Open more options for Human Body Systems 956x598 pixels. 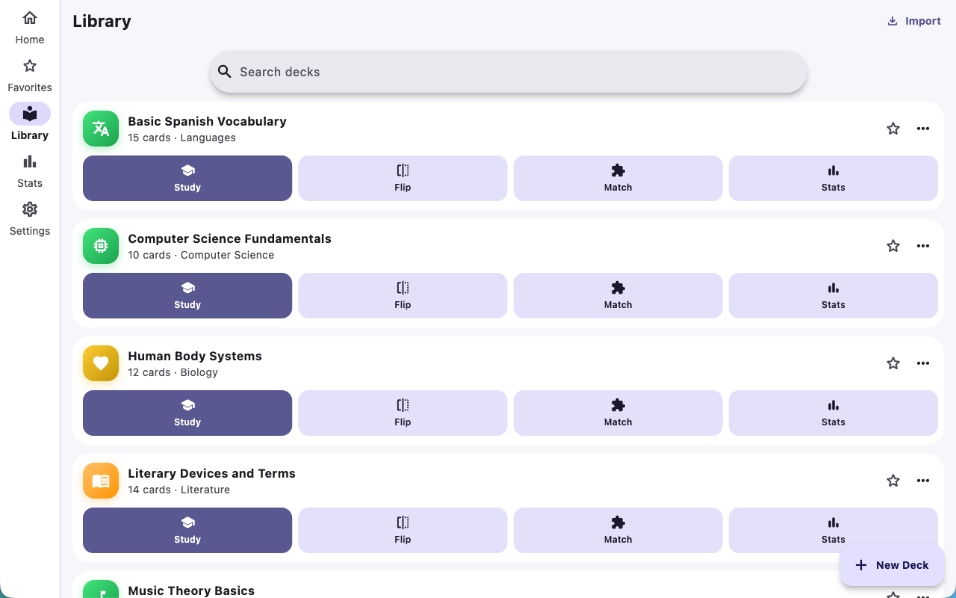pyautogui.click(x=923, y=363)
